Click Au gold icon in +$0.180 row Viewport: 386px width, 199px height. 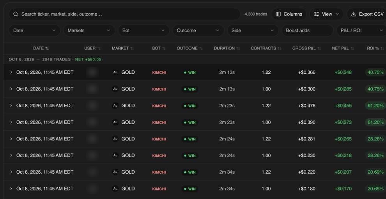[115, 188]
